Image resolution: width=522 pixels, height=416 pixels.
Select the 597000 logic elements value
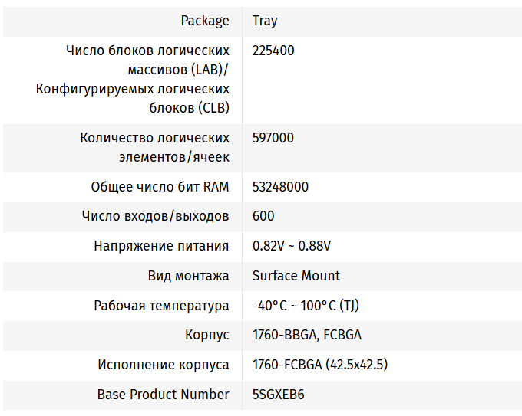[x=273, y=138]
